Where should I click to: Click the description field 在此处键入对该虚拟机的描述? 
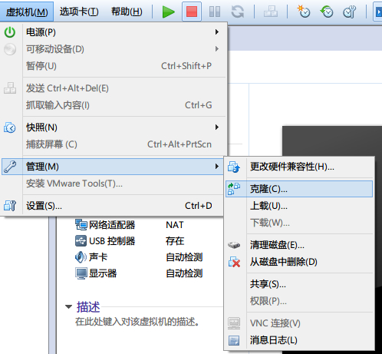click(x=137, y=322)
